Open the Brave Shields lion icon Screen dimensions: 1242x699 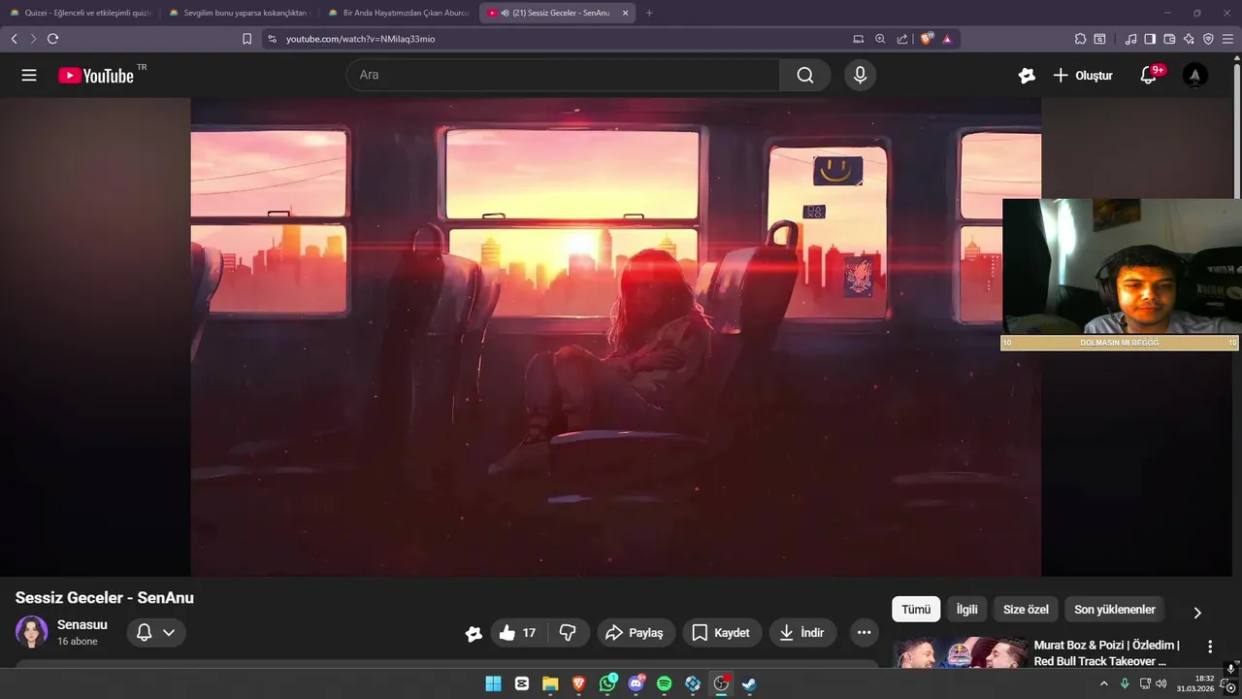(x=927, y=39)
